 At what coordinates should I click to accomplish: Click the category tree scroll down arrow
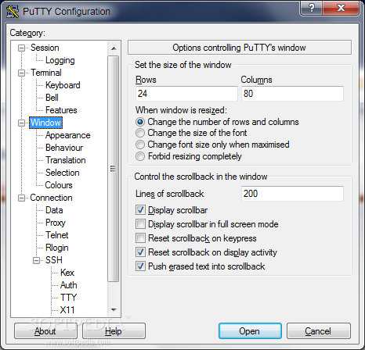pos(114,310)
